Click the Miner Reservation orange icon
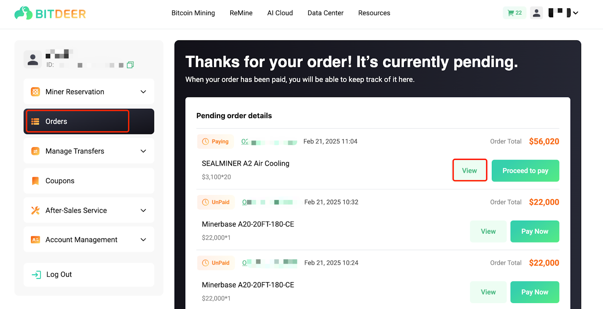 tap(35, 92)
